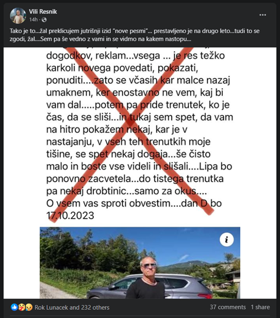Click the red X cross center
The height and width of the screenshot is (318, 280).
(x=129, y=123)
